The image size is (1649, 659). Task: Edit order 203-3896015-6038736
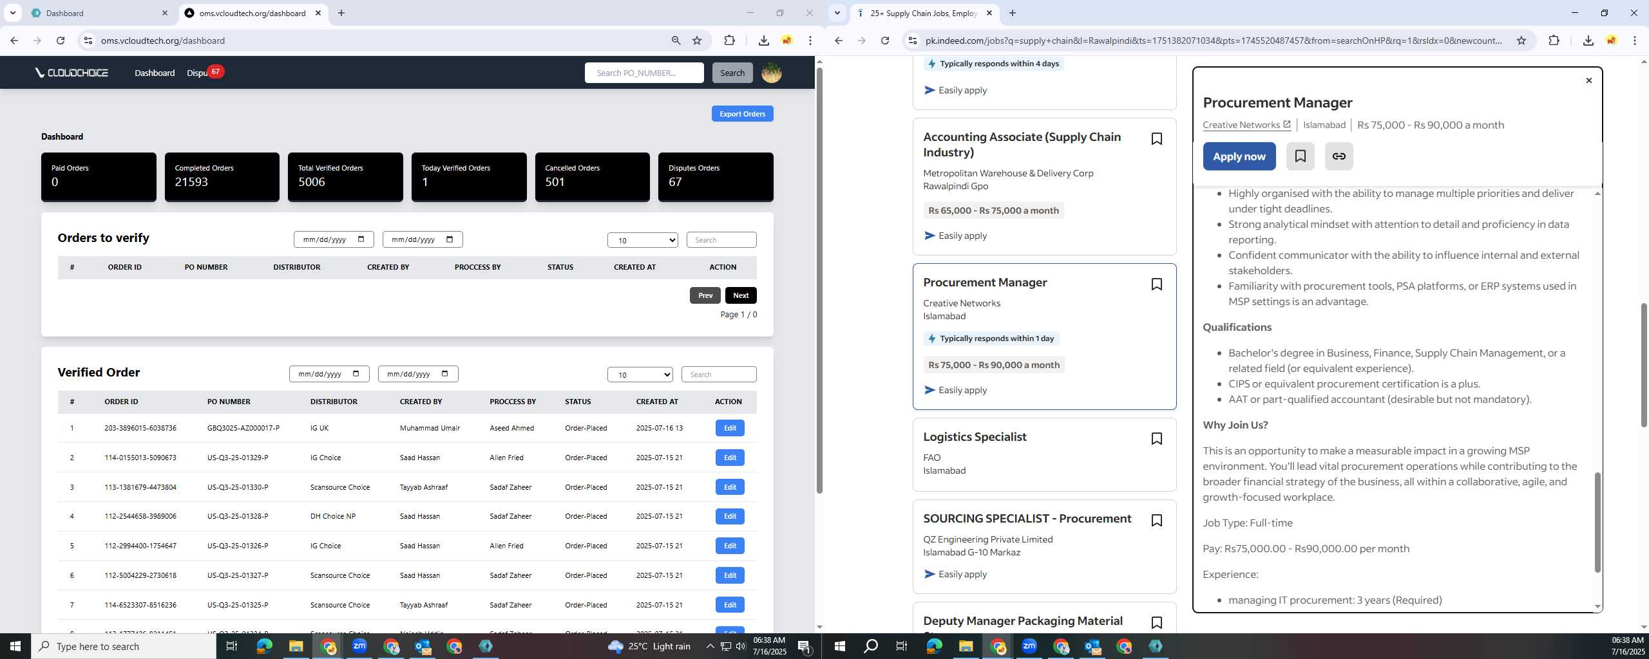(x=730, y=428)
